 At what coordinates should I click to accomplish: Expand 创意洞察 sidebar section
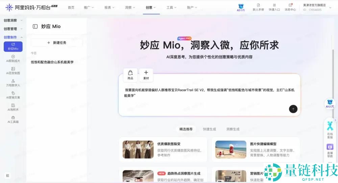pos(13,21)
